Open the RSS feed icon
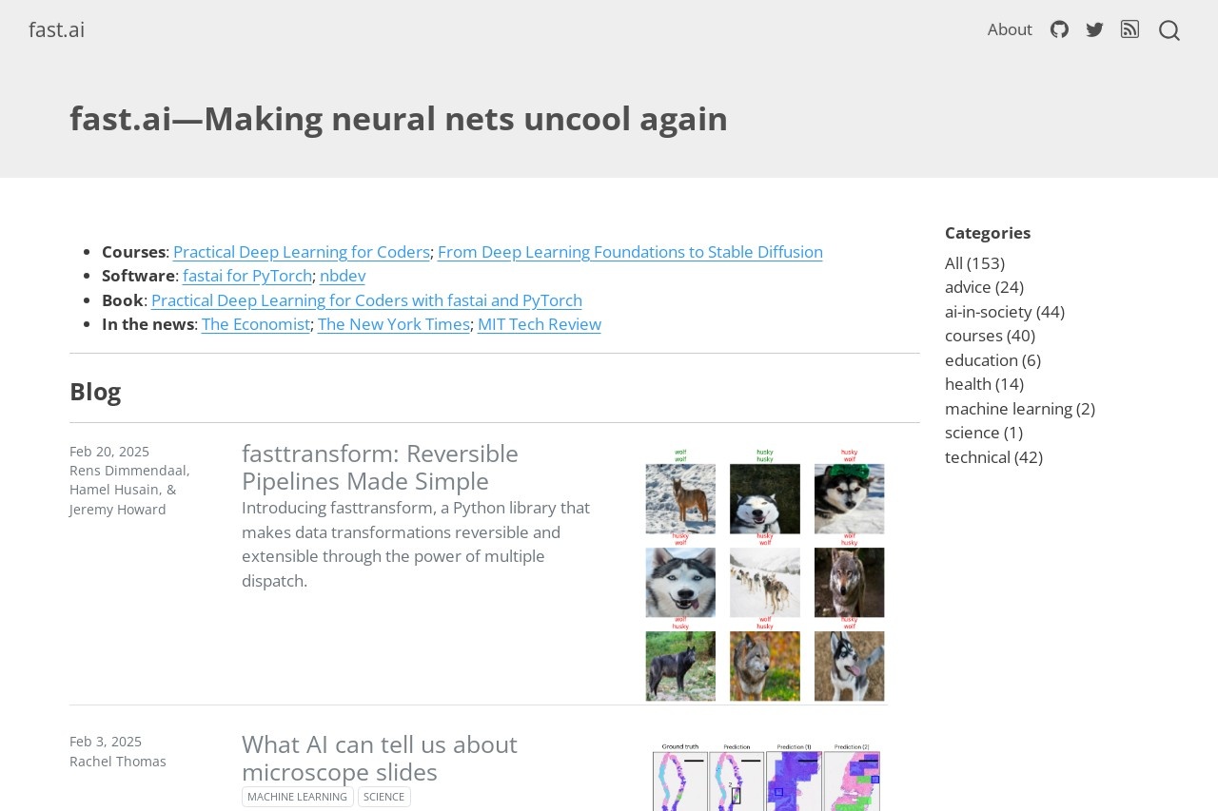 coord(1130,29)
